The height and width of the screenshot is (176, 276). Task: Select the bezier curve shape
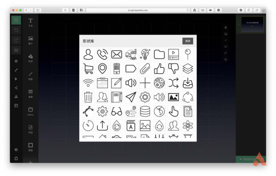[88, 112]
